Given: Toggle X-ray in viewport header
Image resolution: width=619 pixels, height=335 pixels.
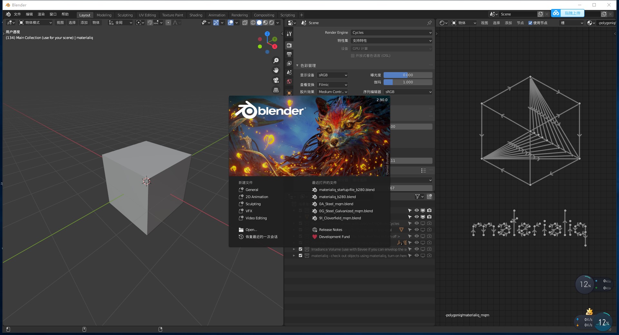Looking at the screenshot, I should [x=245, y=23].
